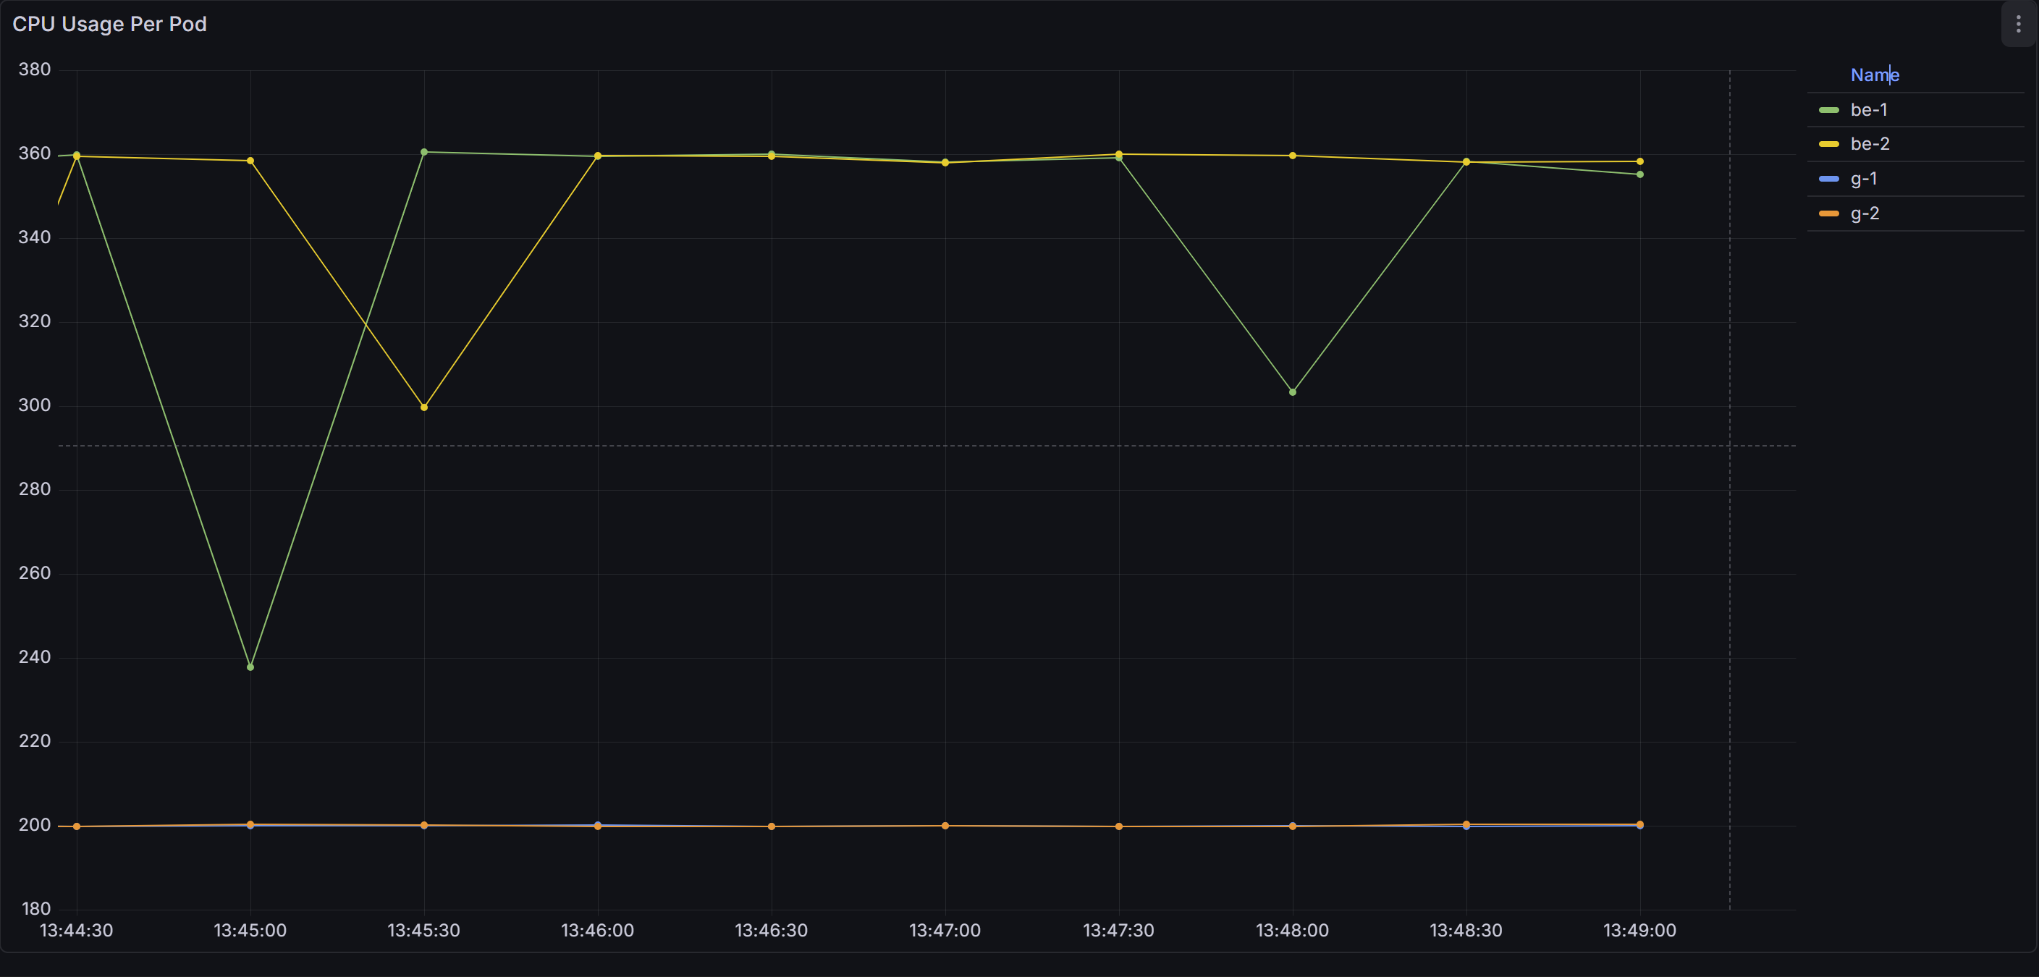Toggle visibility of be-2 series in legend
Viewport: 2039px width, 977px height.
[1869, 144]
